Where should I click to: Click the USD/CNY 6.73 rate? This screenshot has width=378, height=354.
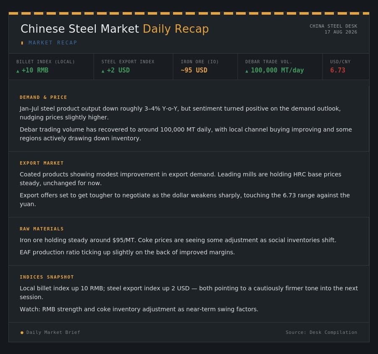[x=338, y=70]
